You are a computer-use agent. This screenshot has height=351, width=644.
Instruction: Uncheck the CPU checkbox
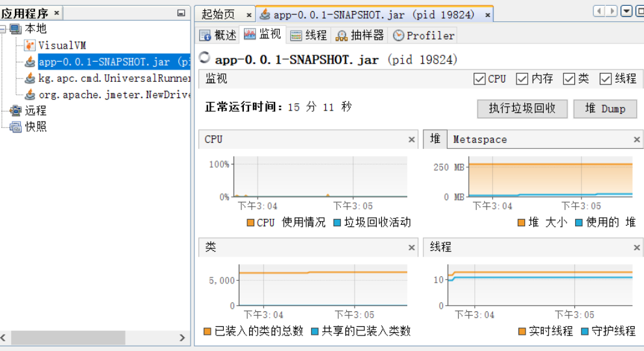479,79
